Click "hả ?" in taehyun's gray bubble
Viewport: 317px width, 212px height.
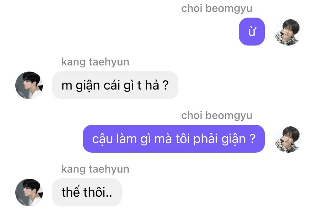pyautogui.click(x=157, y=85)
